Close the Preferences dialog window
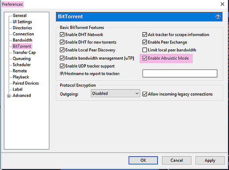Screen dimensions: 229x170 pyautogui.click(x=222, y=4)
